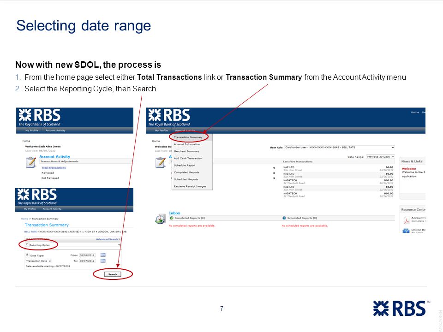Click the Not Reviewed transactions entry
Image resolution: width=443 pixels, height=332 pixels.
[50, 178]
